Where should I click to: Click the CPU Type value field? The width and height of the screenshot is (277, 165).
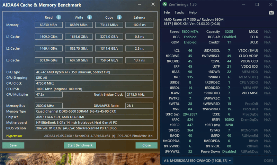(94, 72)
